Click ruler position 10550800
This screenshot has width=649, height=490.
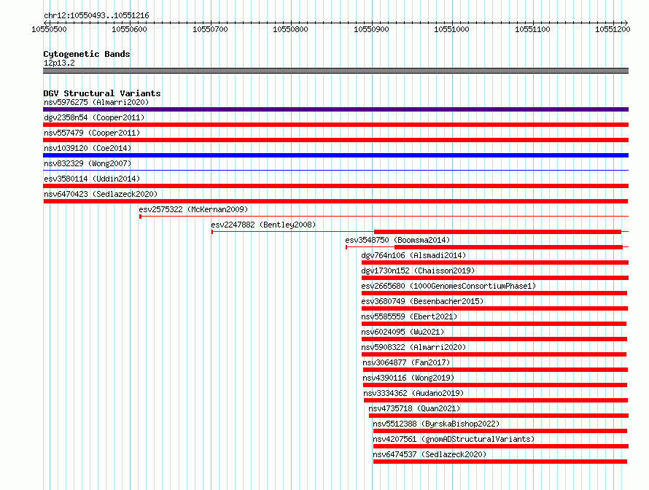click(290, 29)
